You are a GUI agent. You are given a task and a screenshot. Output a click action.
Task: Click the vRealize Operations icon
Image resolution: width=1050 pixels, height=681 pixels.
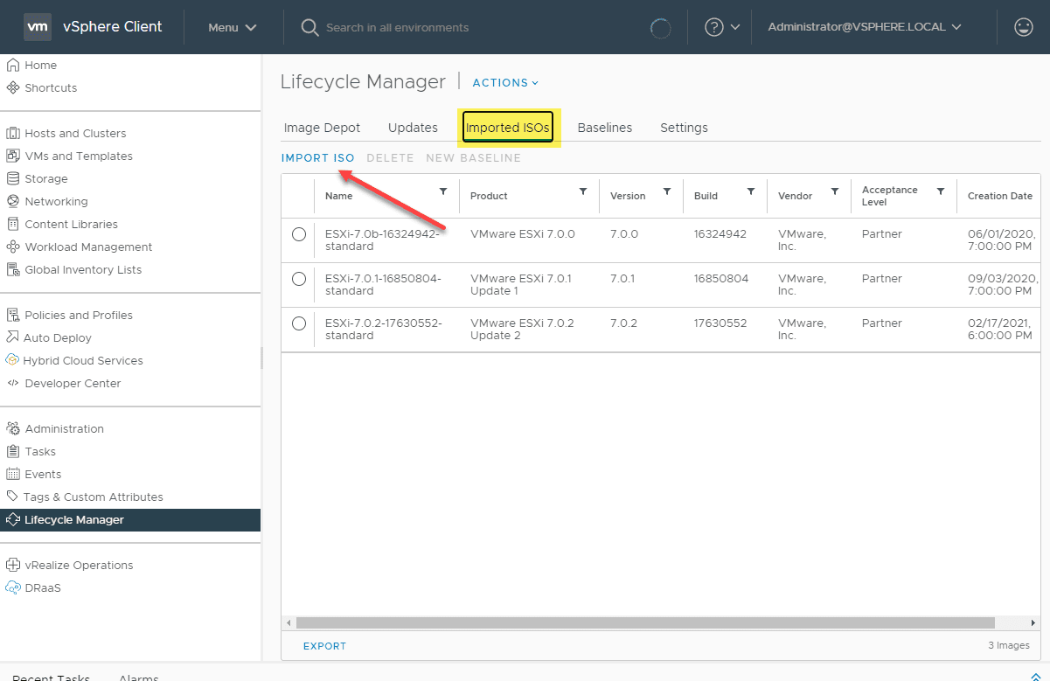pos(13,565)
